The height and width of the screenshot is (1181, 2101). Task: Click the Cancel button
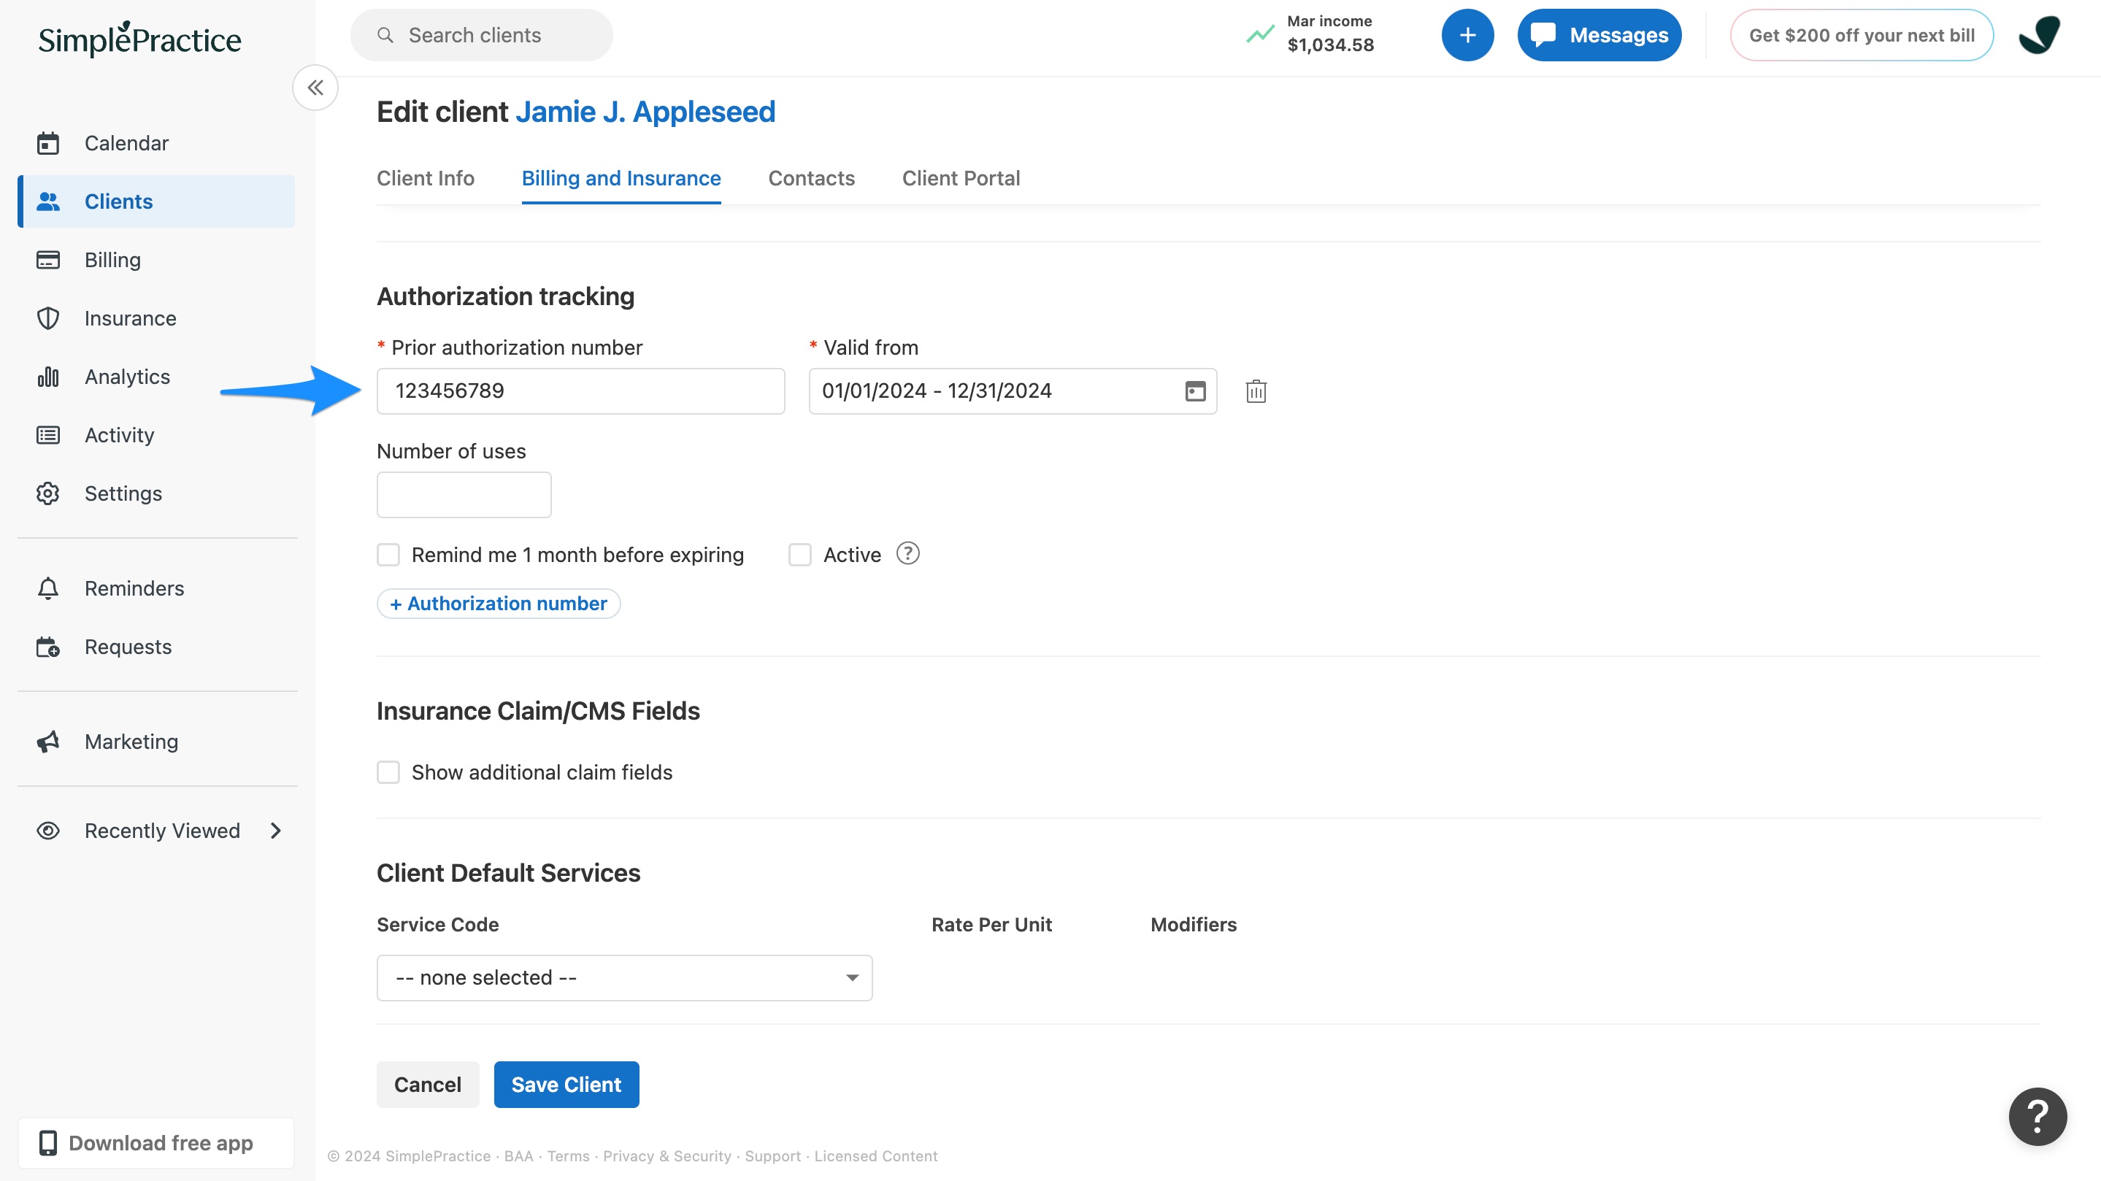tap(427, 1084)
